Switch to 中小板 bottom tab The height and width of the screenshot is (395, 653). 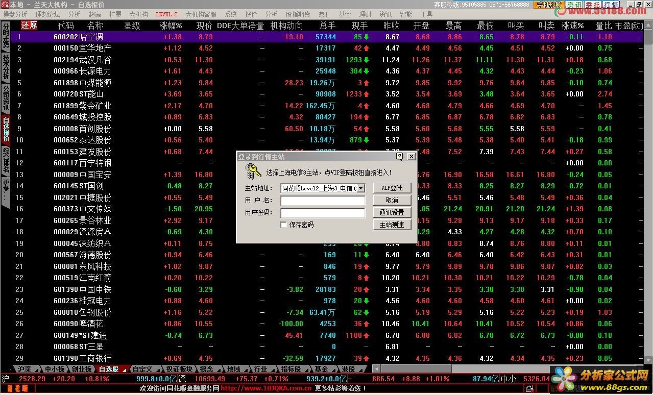55,369
